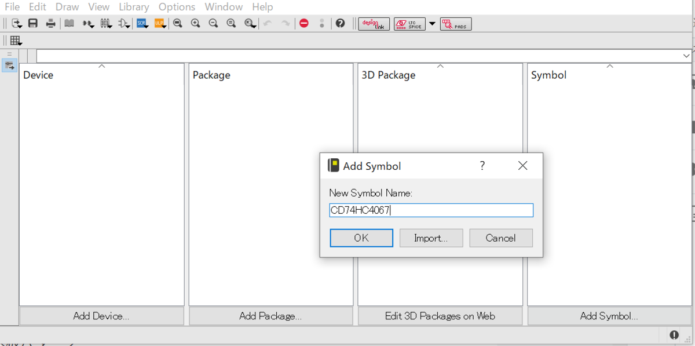Viewport: 695px width, 346px height.
Task: Click the Edit device toolbar icon
Action: [x=88, y=24]
